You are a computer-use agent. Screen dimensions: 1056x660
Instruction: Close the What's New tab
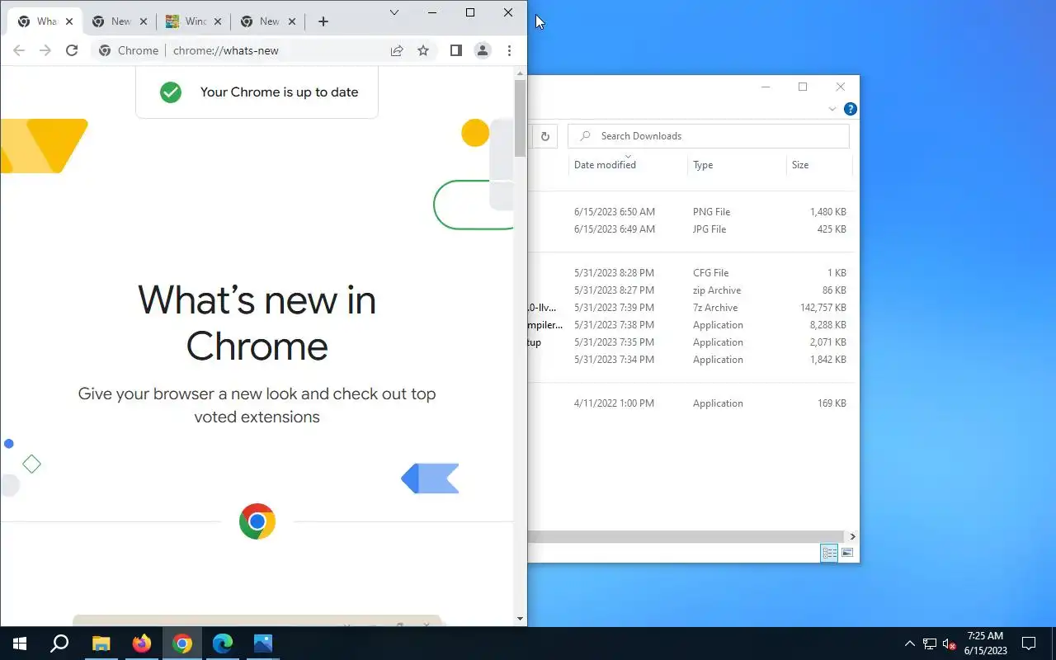click(x=68, y=21)
